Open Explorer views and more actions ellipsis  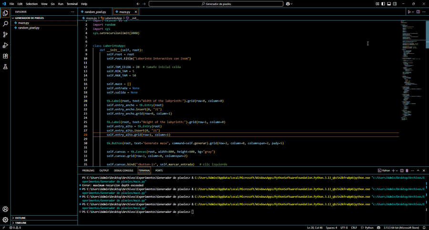pos(72,12)
